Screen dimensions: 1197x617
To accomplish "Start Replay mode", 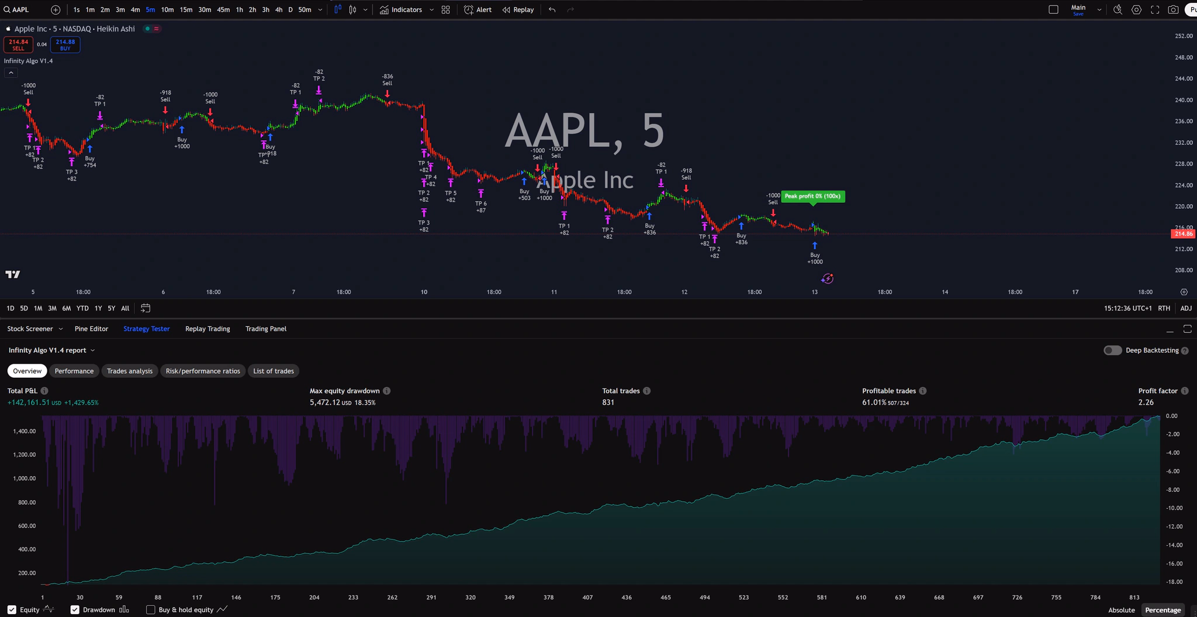I will [x=518, y=9].
